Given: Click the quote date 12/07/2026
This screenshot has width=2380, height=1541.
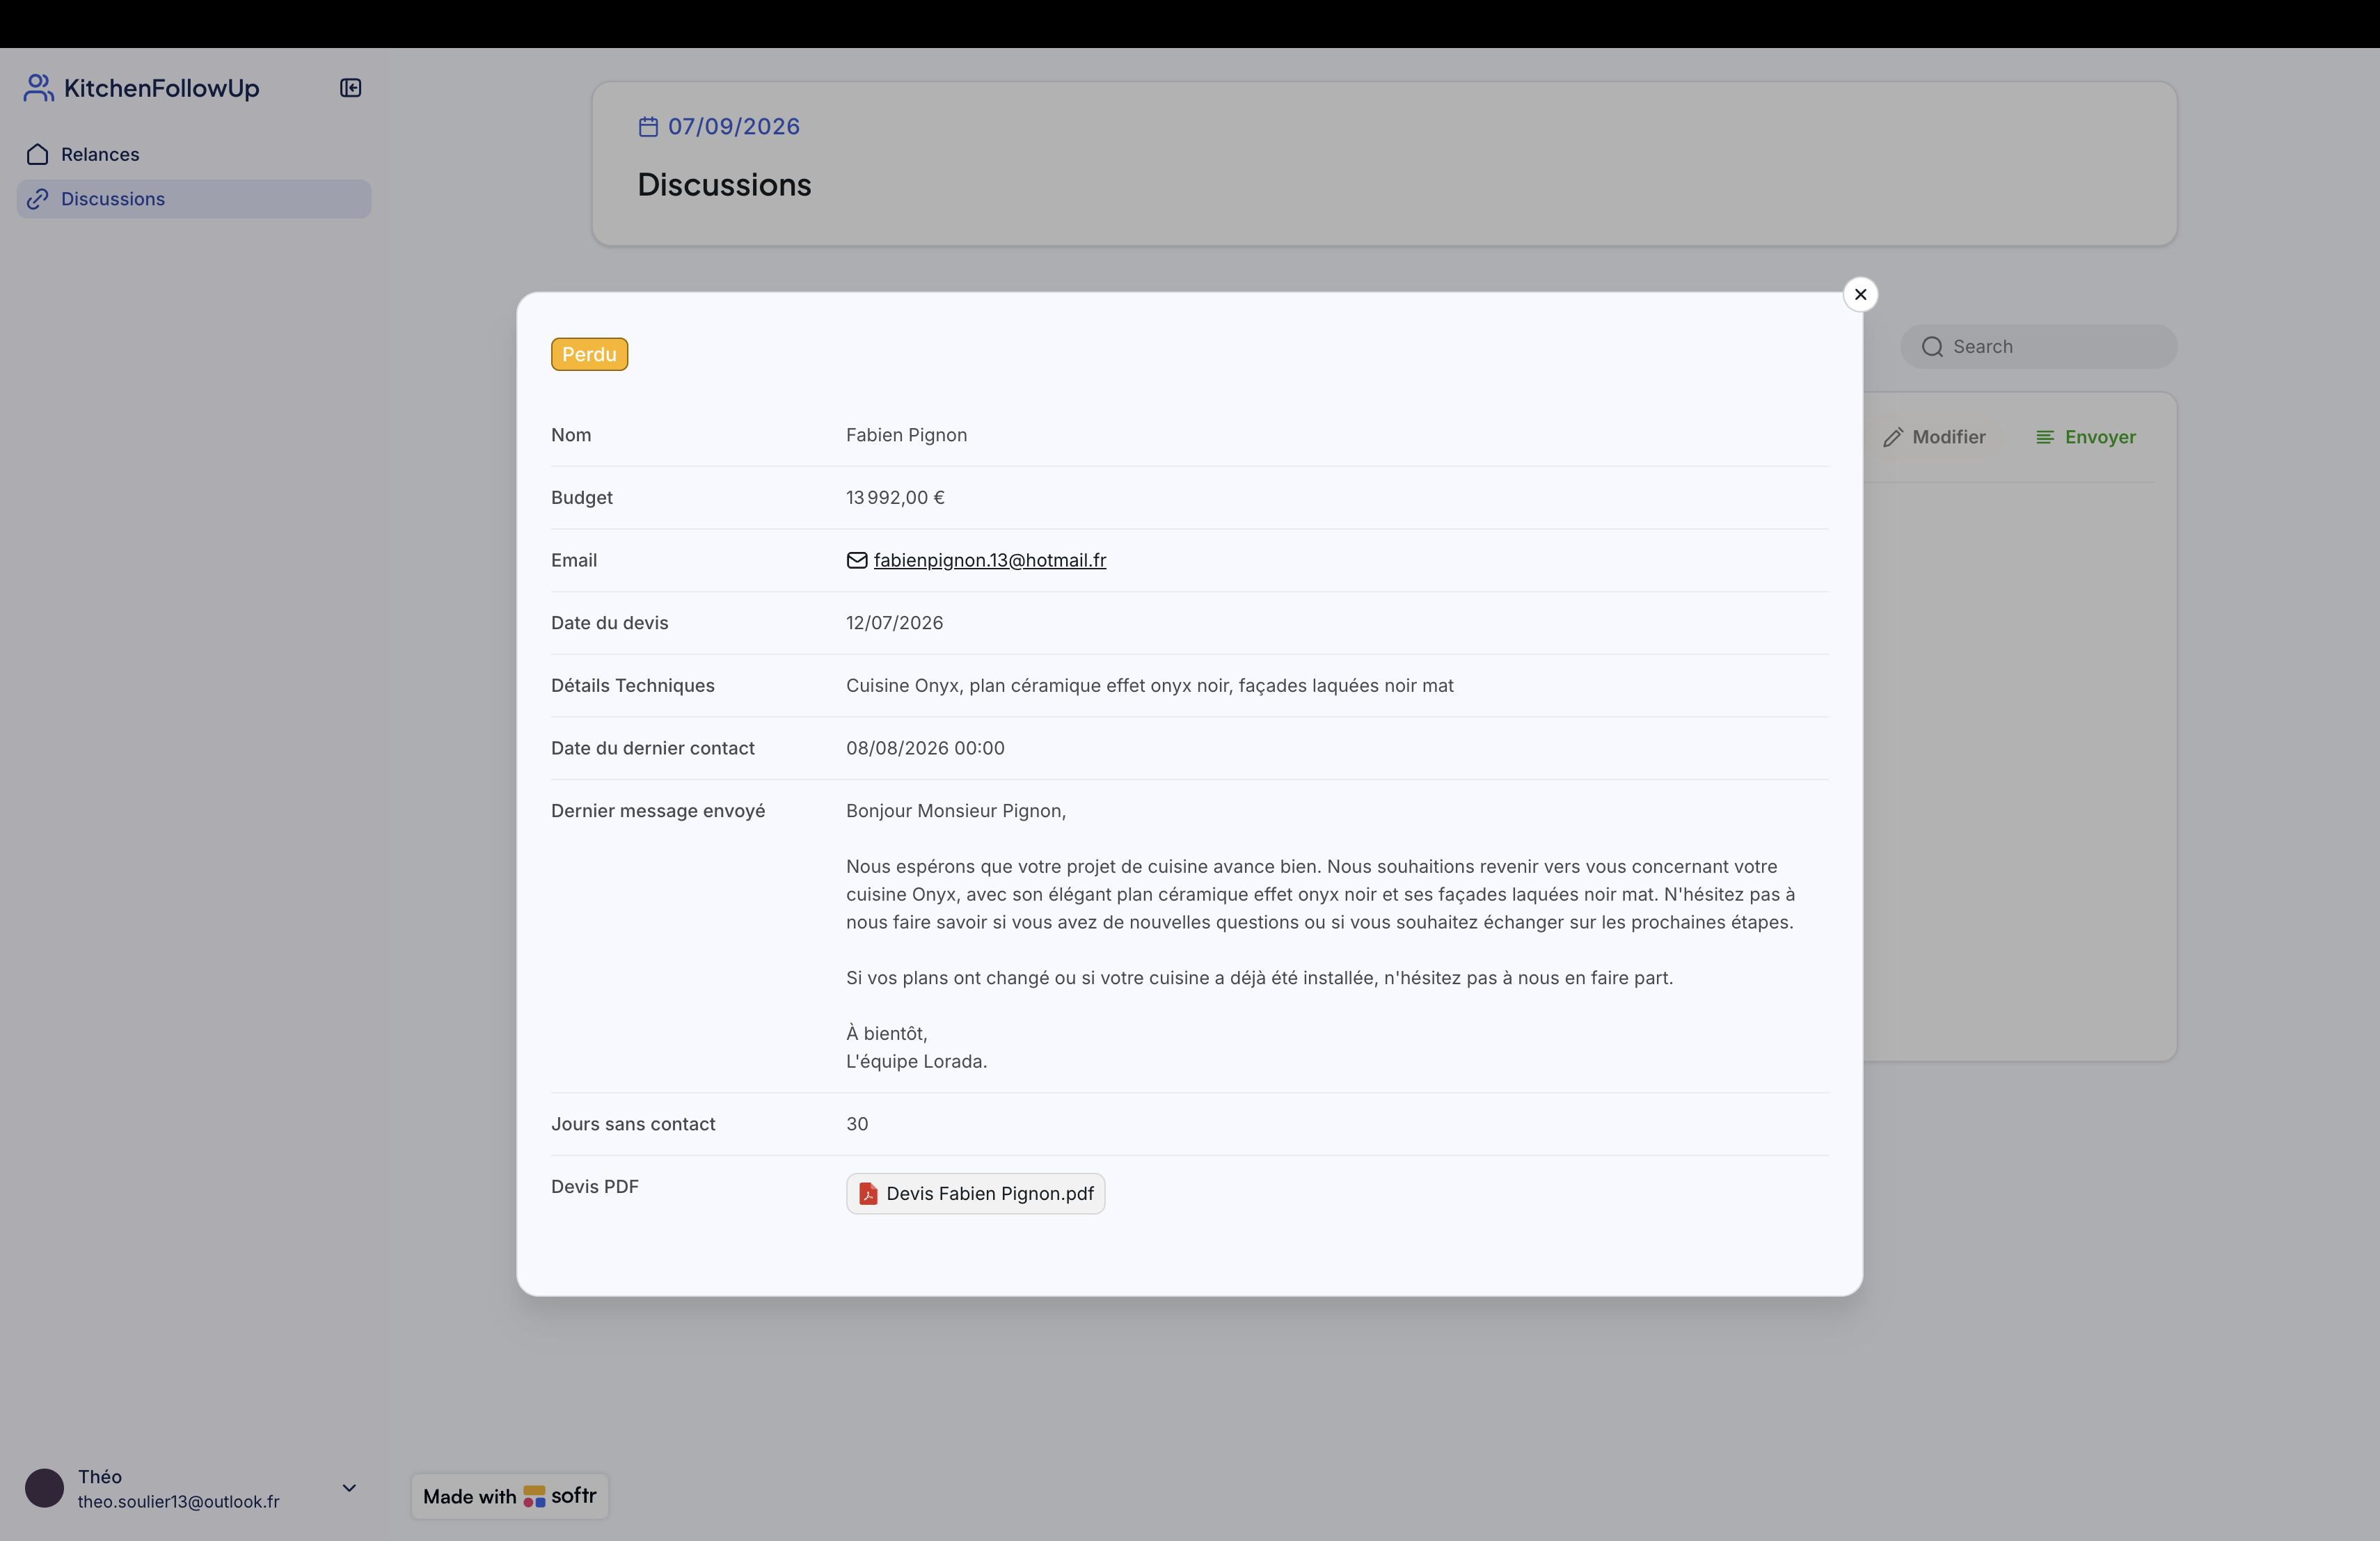Looking at the screenshot, I should pos(894,623).
